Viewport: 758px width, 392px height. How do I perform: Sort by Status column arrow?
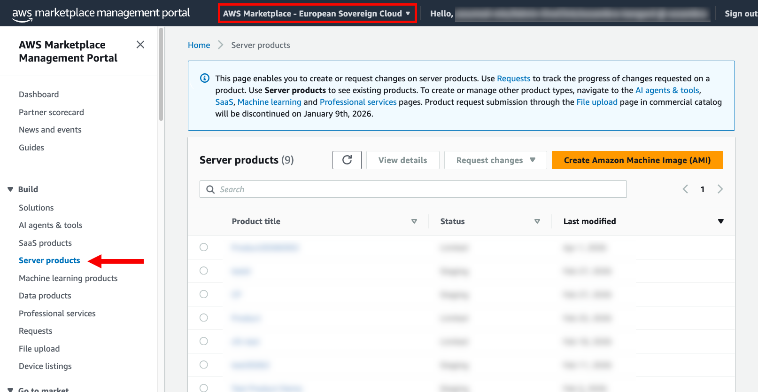click(x=537, y=221)
